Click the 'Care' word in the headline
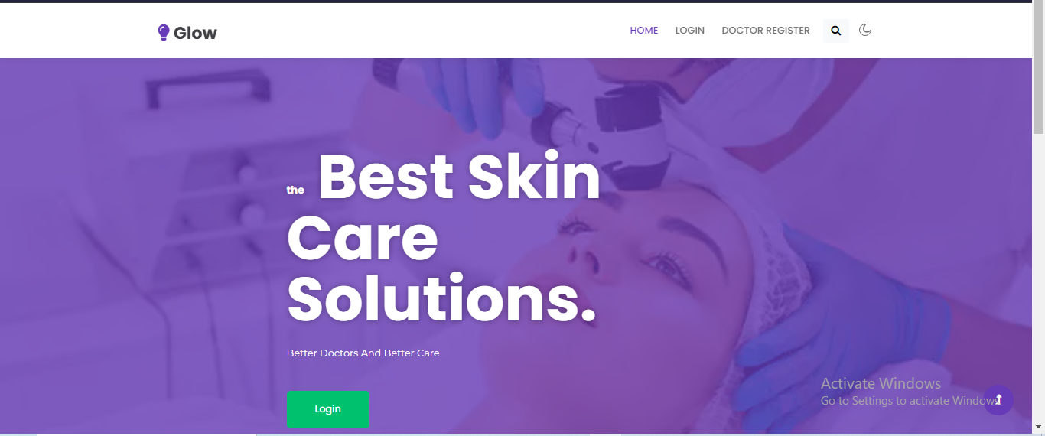 pyautogui.click(x=363, y=238)
